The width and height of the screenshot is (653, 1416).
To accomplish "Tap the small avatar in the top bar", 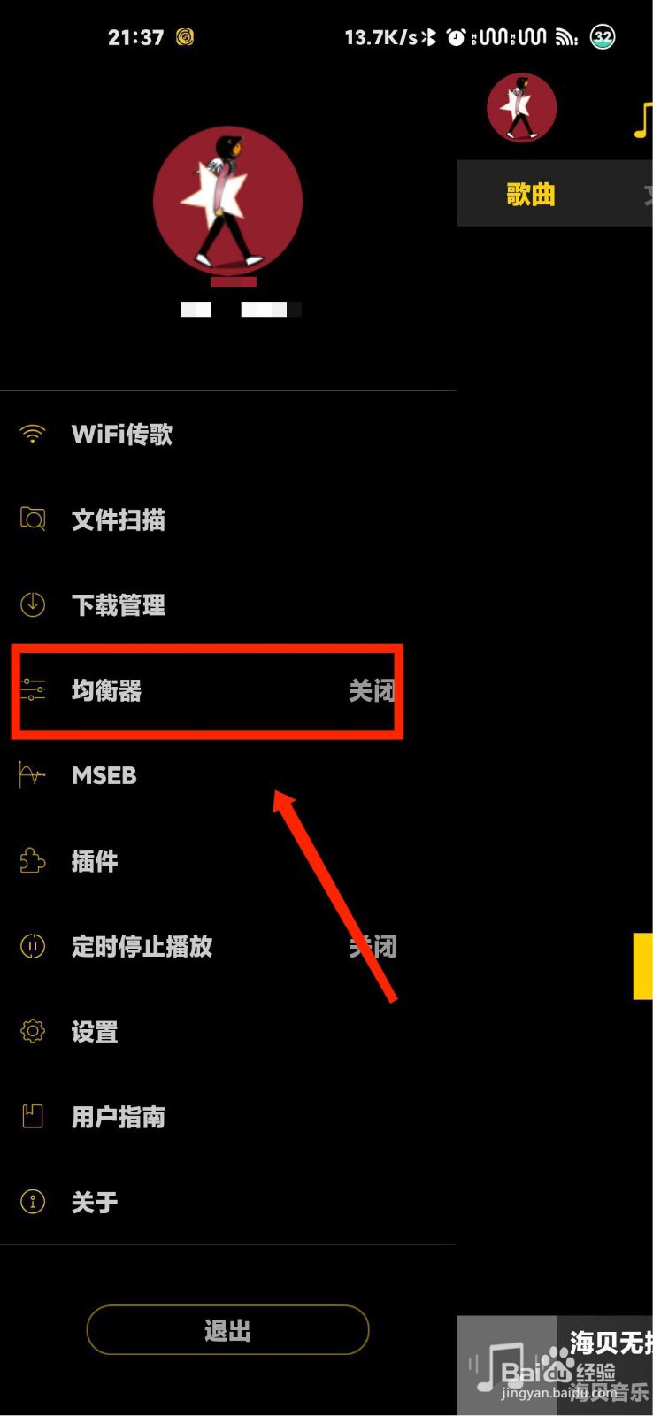I will (522, 108).
